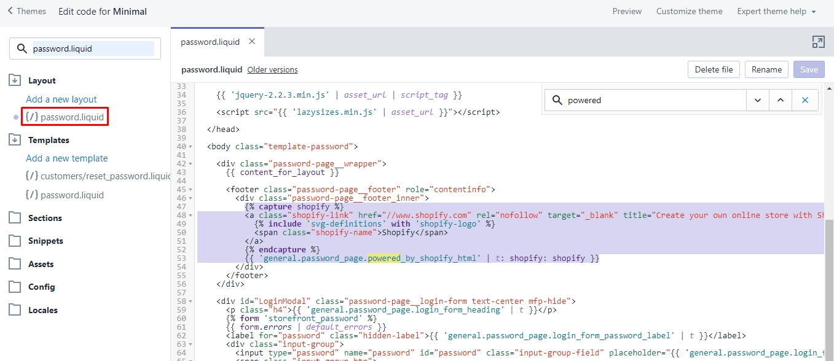The width and height of the screenshot is (834, 361).
Task: Fold the body tag at line 40
Action: coord(191,147)
